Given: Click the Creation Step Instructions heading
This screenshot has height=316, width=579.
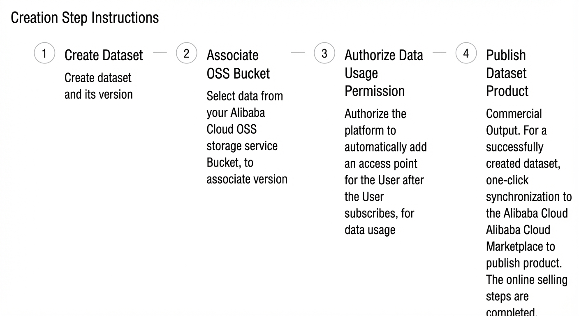Looking at the screenshot, I should 85,18.
